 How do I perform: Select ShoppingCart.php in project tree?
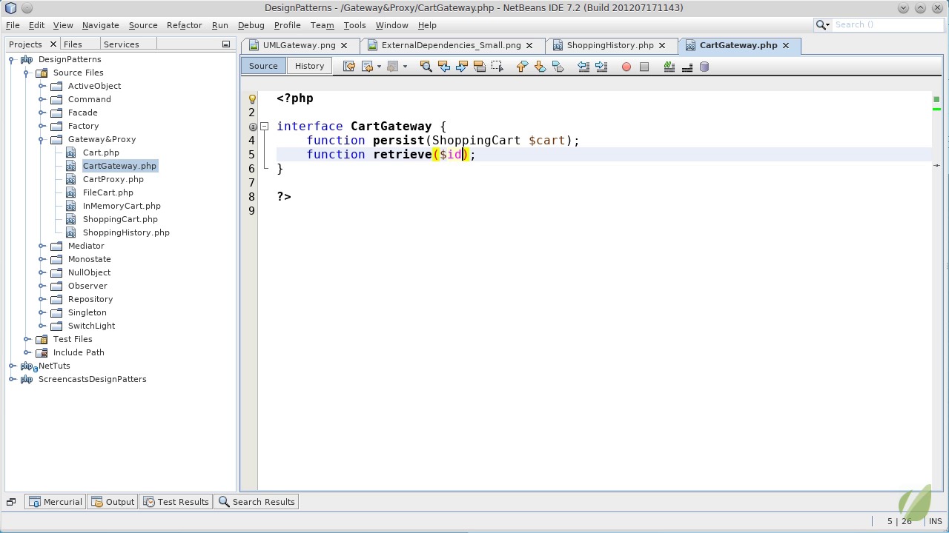tap(120, 219)
